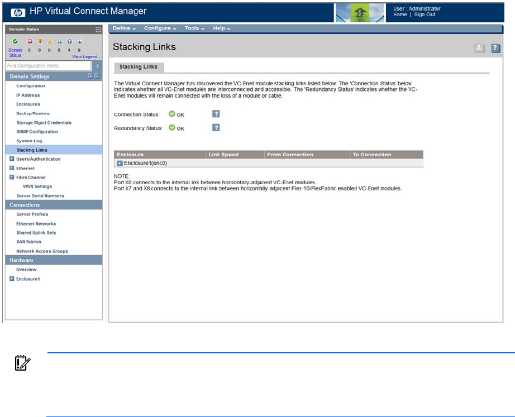Image resolution: width=515 pixels, height=417 pixels.
Task: Click the header banner image
Action: (x=360, y=13)
